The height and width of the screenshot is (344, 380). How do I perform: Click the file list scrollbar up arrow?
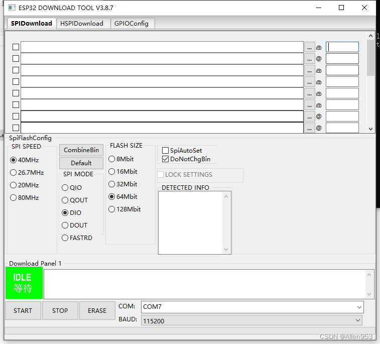coord(370,36)
